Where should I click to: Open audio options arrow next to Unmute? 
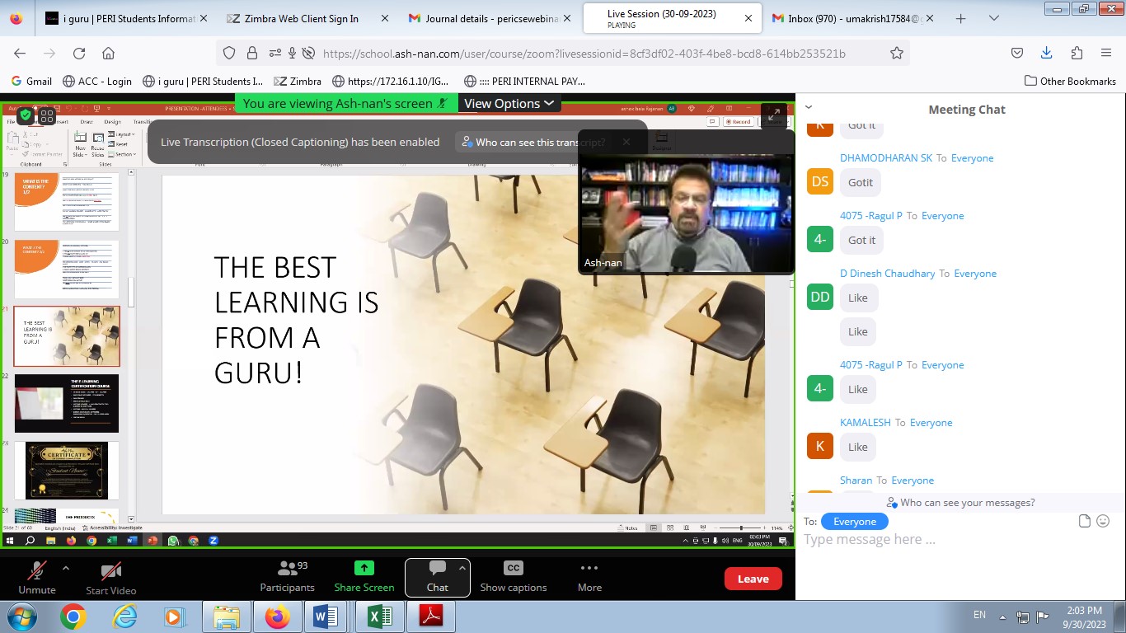click(x=66, y=568)
